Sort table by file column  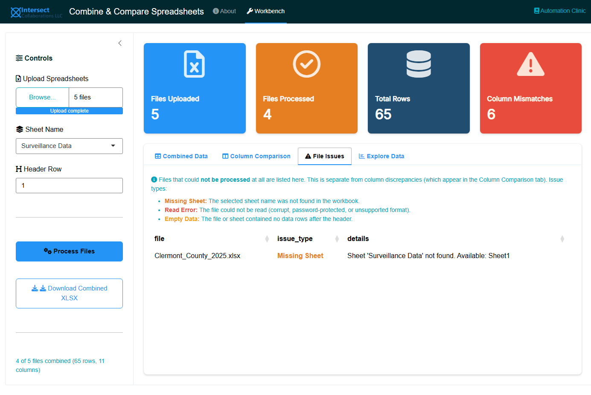click(x=267, y=239)
